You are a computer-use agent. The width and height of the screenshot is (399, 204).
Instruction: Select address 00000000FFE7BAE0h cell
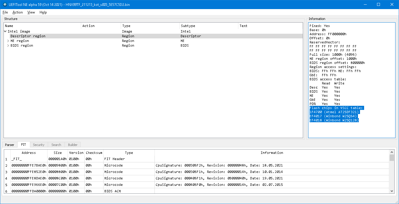tap(29, 165)
